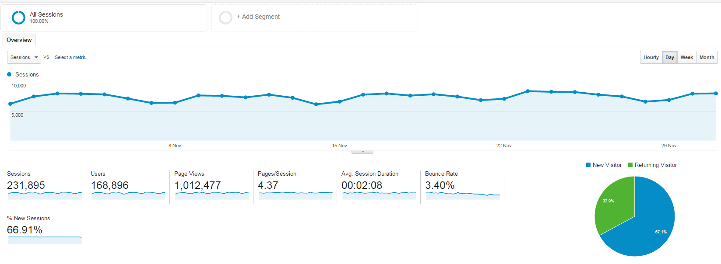Viewport: 721px width, 264px height.
Task: Switch graph to Week view
Action: pos(687,57)
